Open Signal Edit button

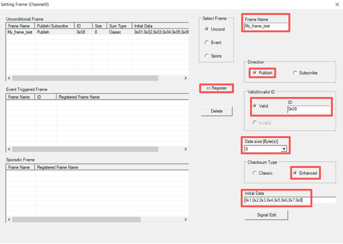tap(266, 215)
